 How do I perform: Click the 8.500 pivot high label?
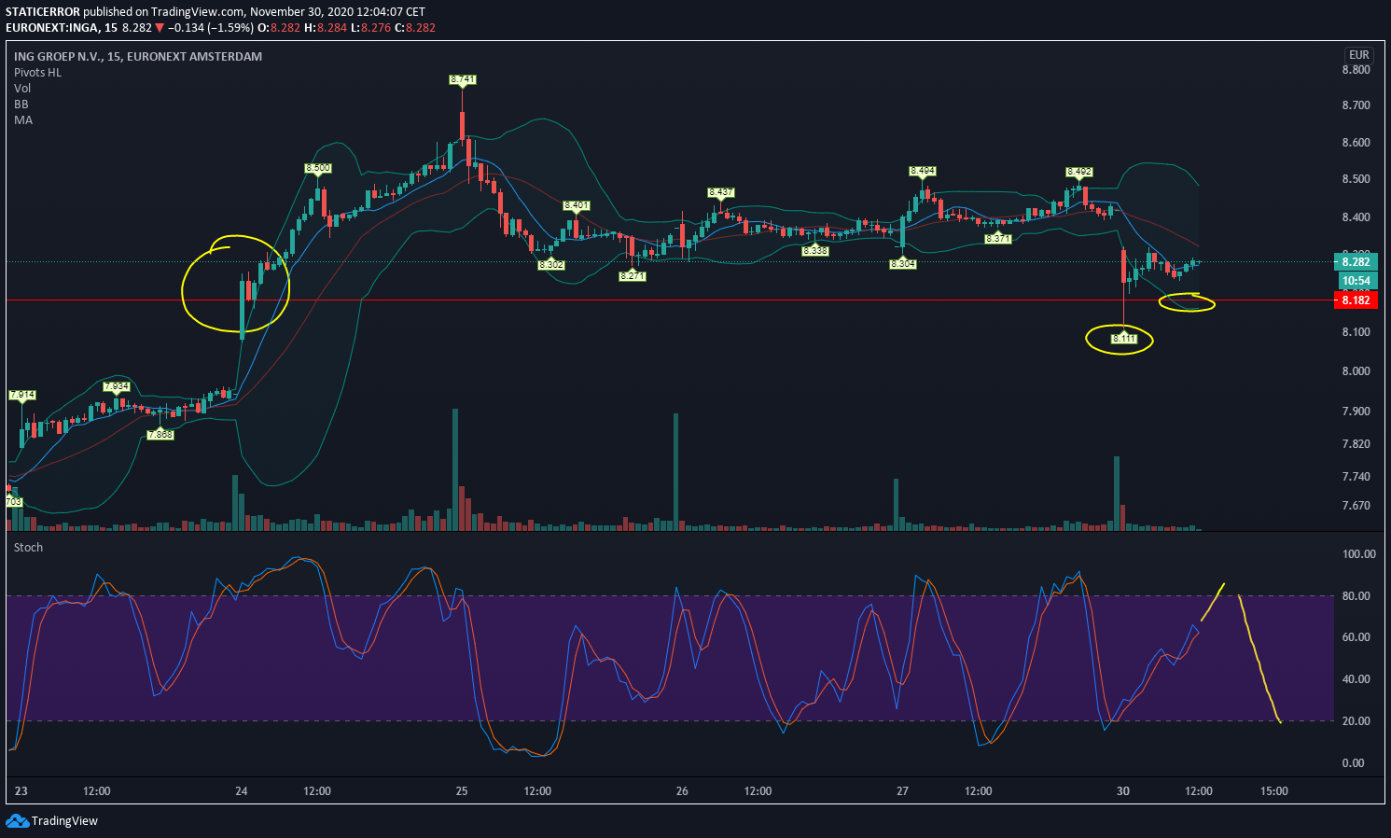coord(317,169)
